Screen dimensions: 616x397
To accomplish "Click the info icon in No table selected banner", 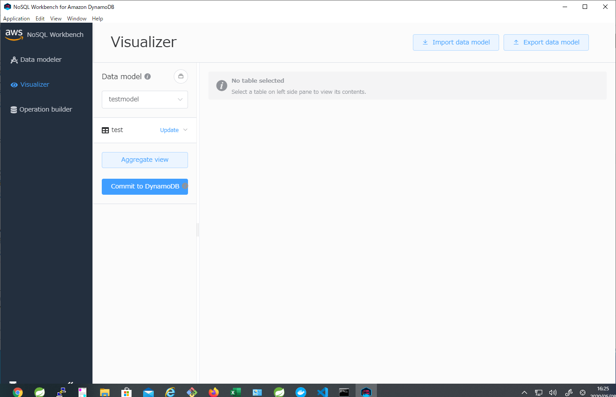I will [221, 85].
